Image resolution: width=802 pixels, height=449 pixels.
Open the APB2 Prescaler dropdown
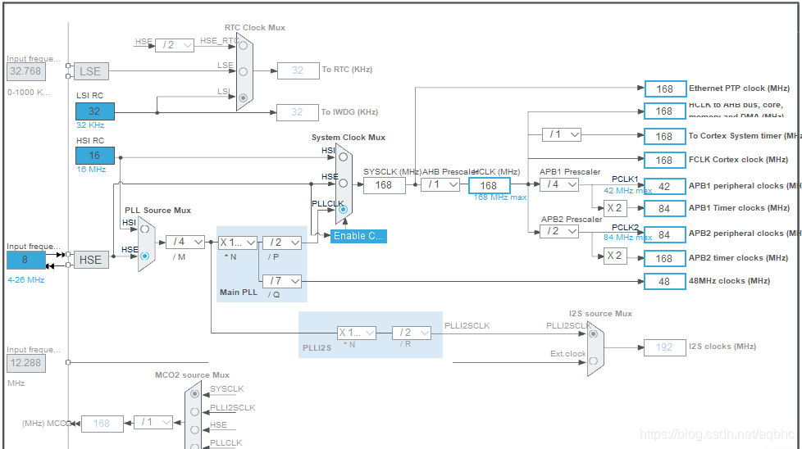click(559, 231)
